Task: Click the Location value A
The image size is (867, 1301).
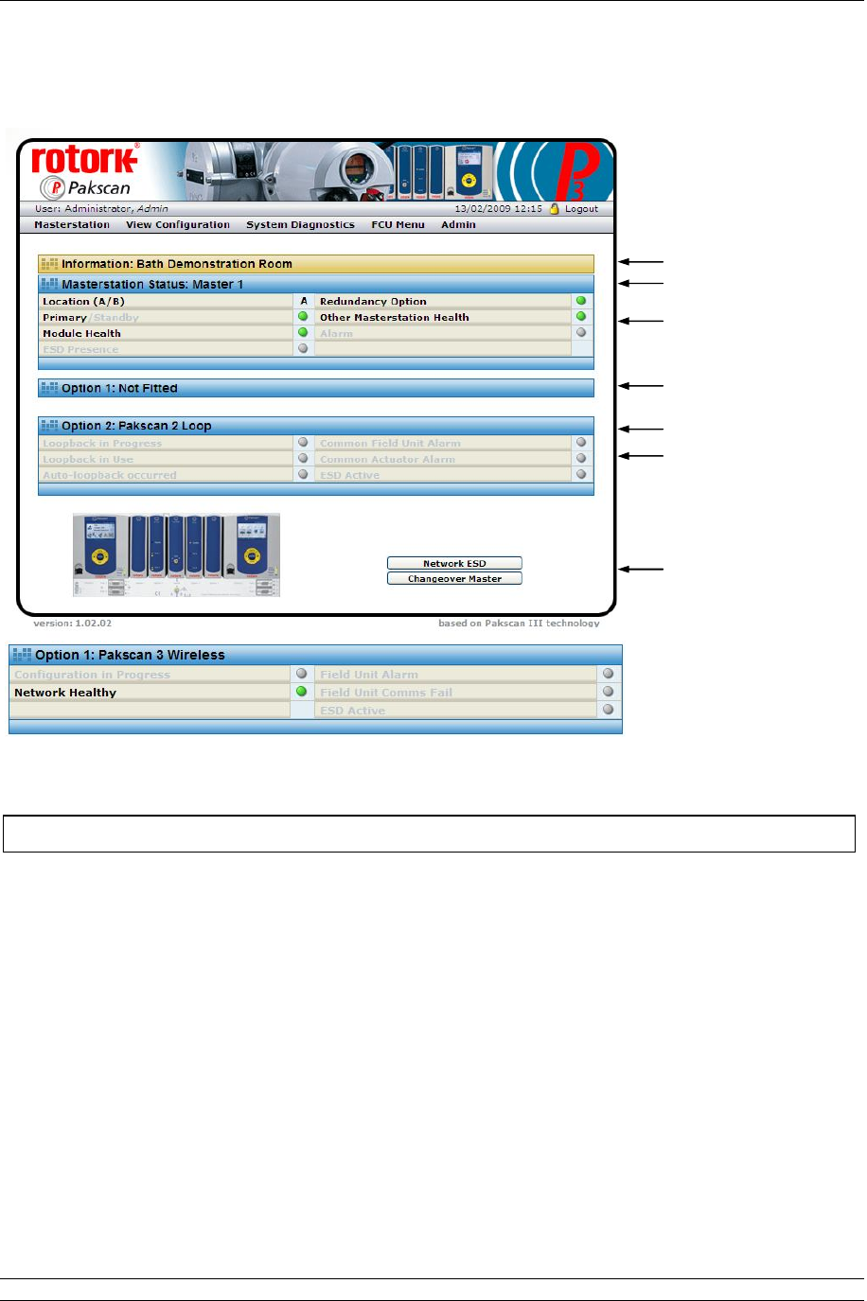Action: coord(304,302)
